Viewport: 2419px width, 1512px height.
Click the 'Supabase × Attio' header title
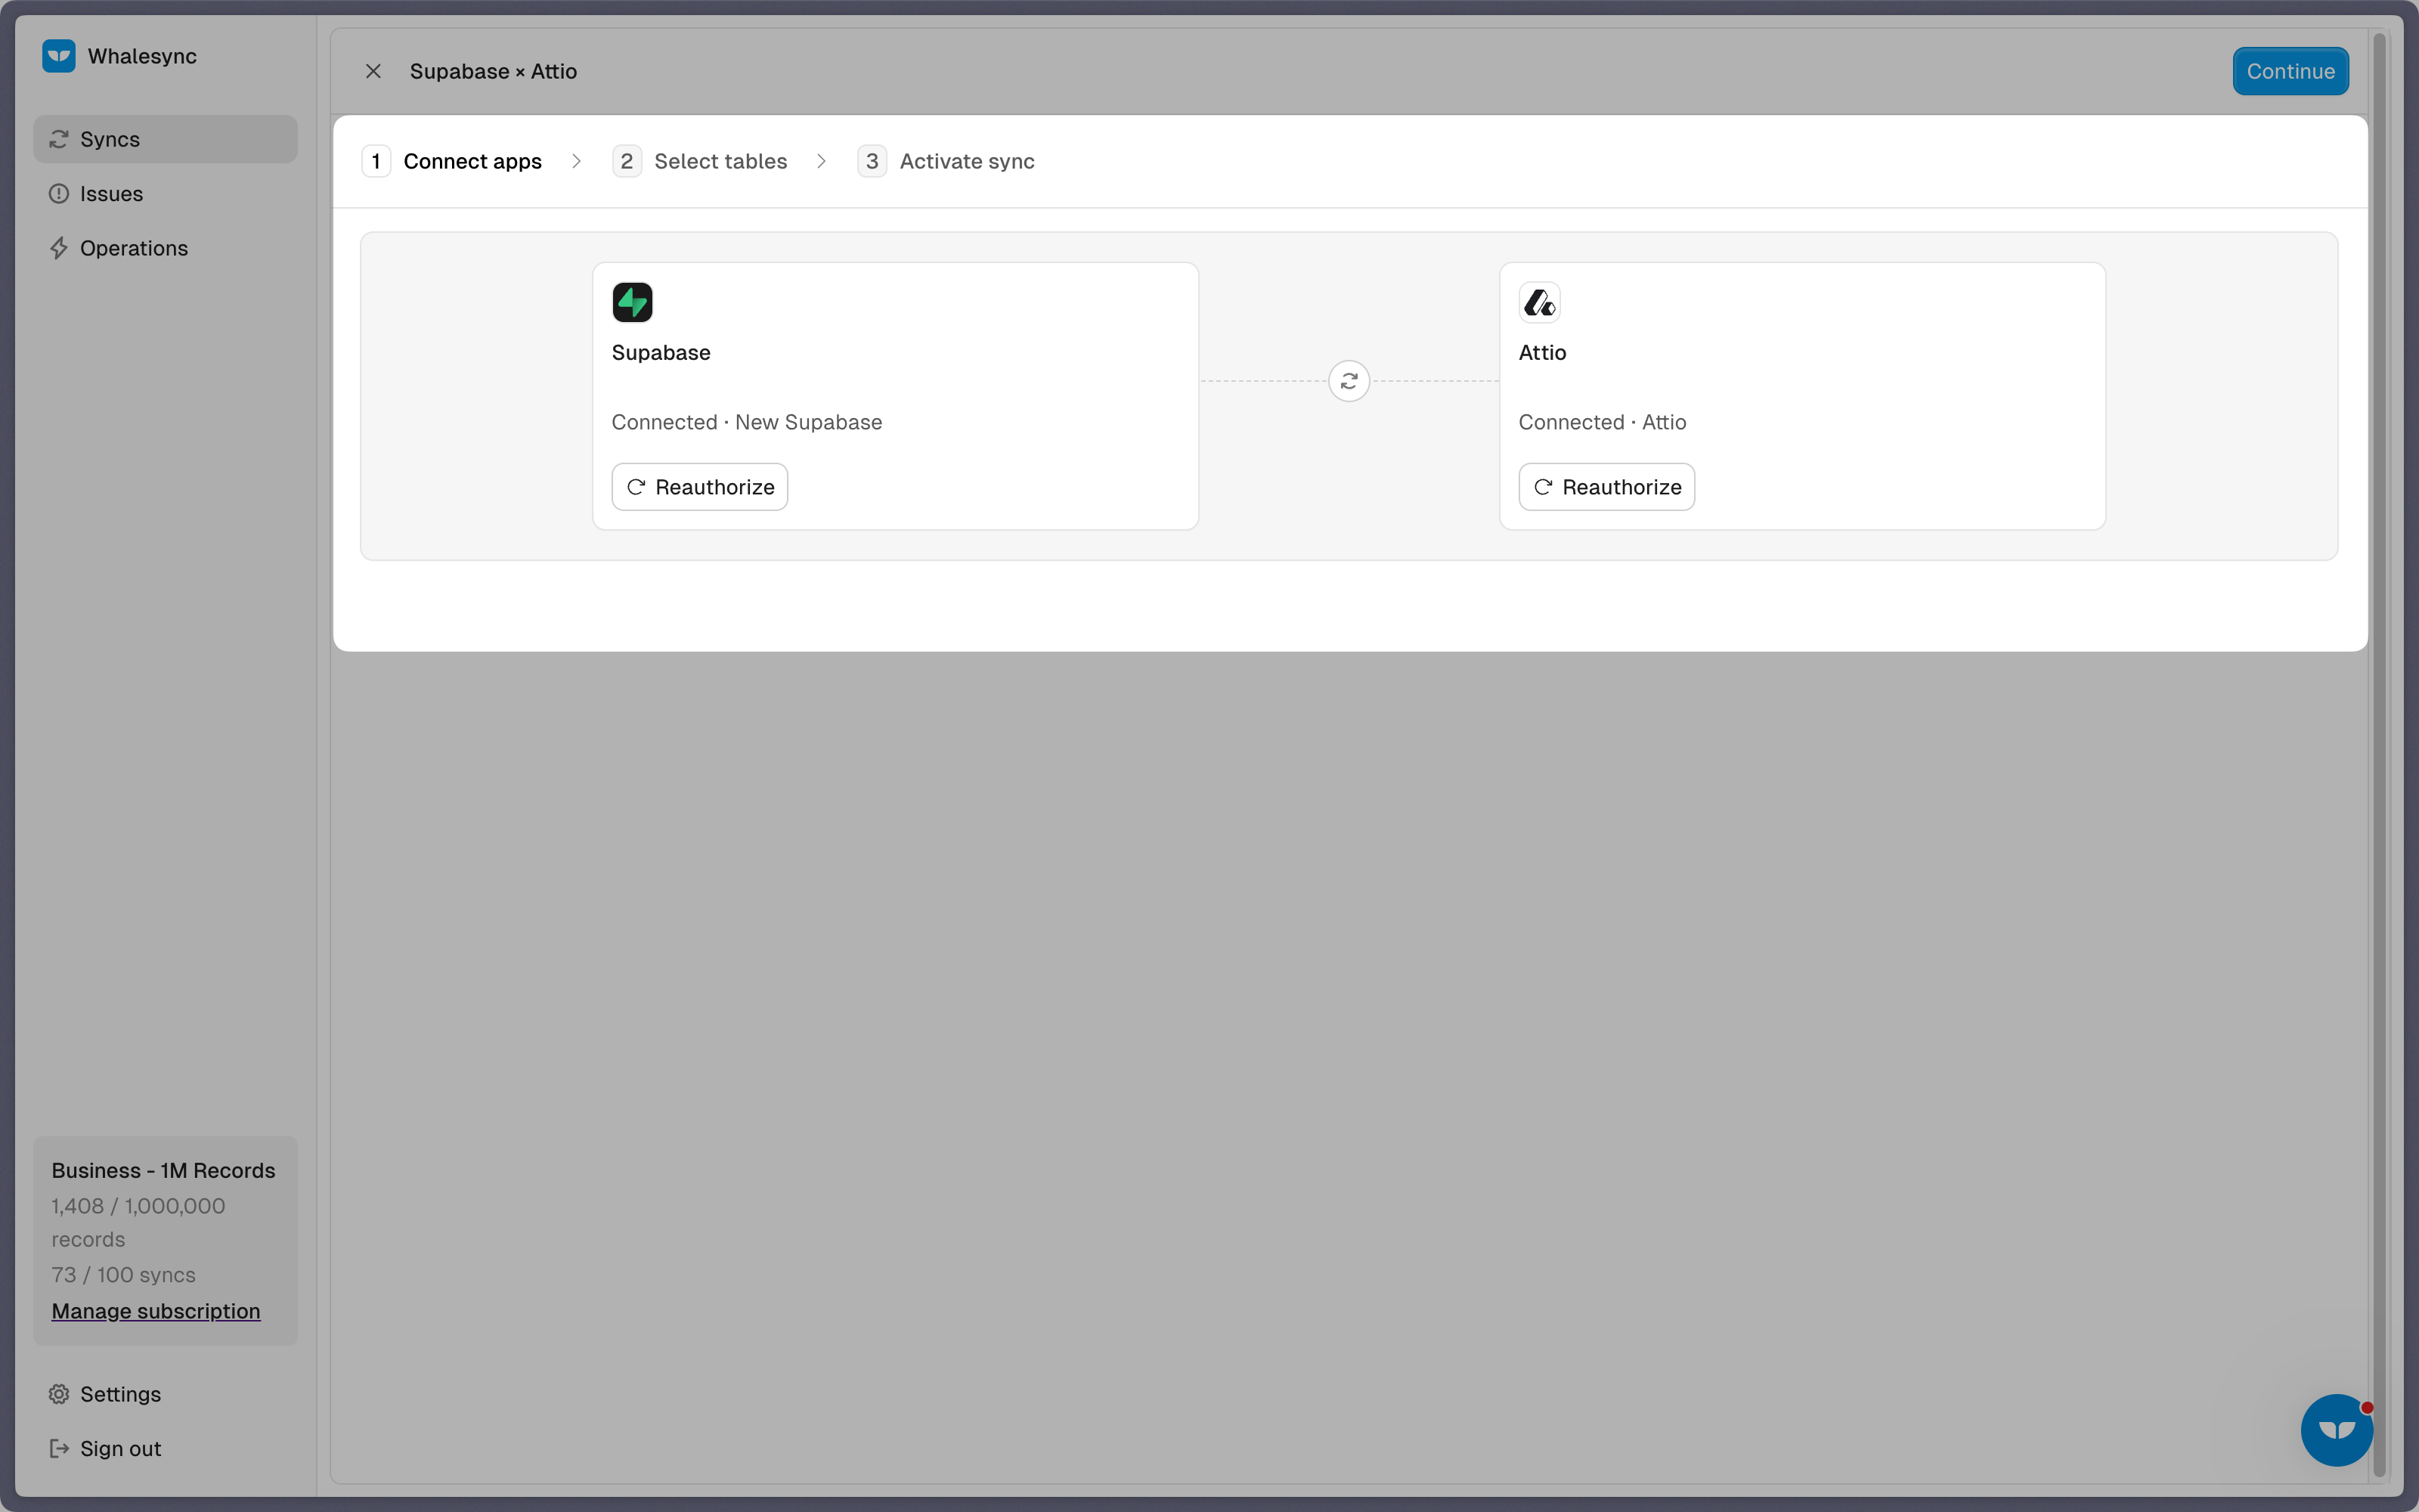point(493,71)
